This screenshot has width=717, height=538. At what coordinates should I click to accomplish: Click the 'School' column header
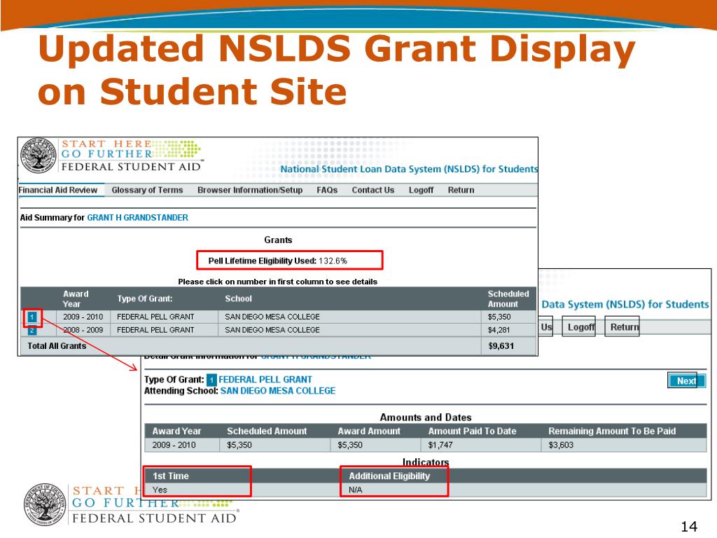coord(238,298)
